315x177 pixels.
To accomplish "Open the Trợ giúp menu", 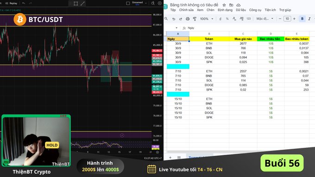I will click(285, 10).
